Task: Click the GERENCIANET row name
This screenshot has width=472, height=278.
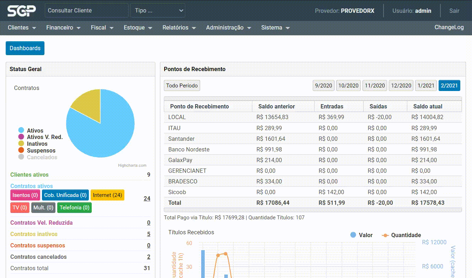Action: point(187,171)
